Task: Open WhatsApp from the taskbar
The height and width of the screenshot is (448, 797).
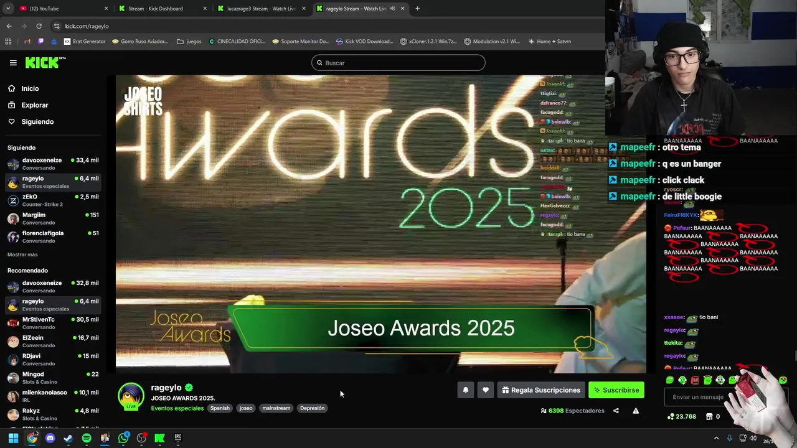Action: tap(123, 438)
